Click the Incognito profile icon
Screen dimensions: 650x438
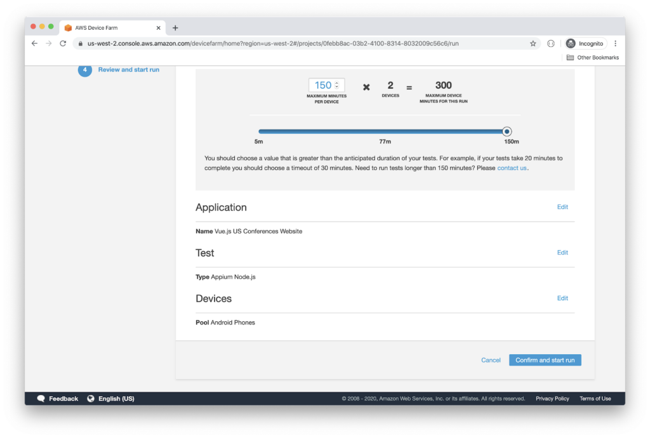point(571,43)
